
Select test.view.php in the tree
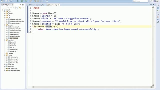click(14, 63)
